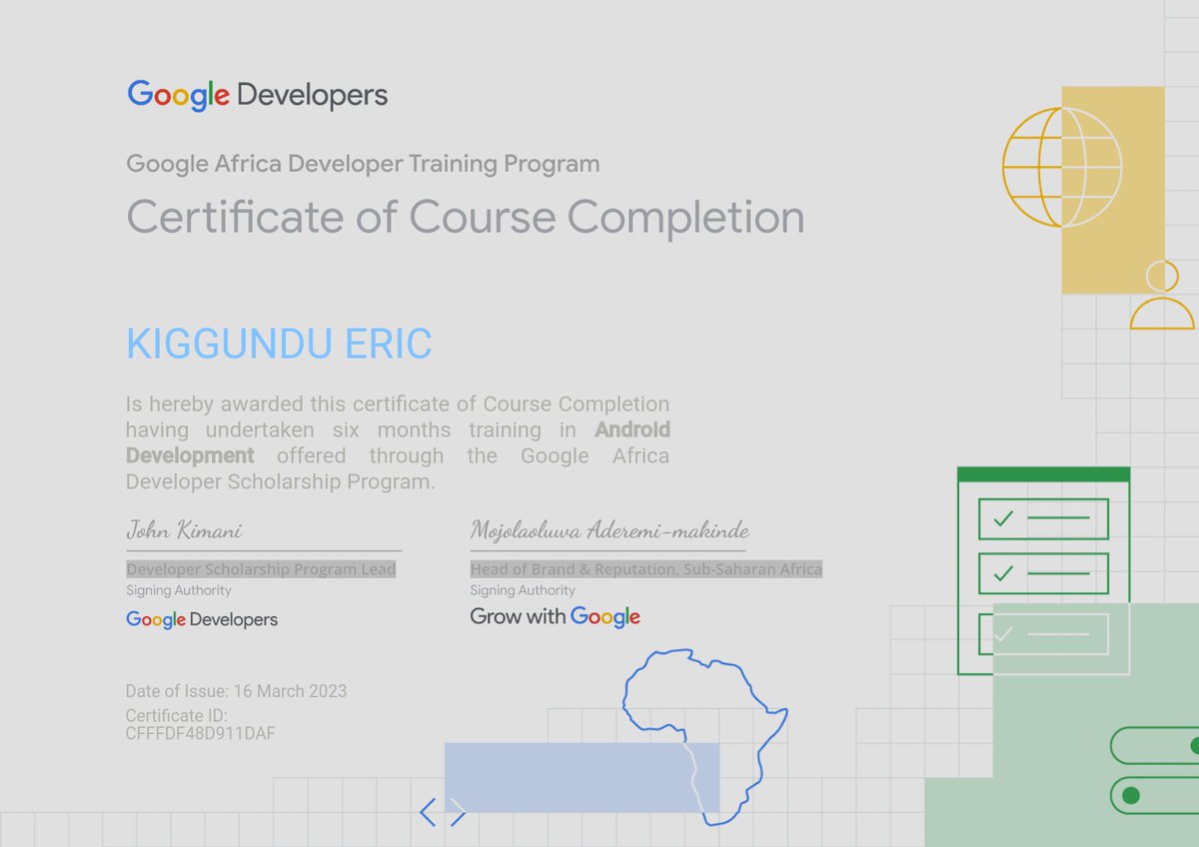1199x847 pixels.
Task: Click the second green checklist checkmark
Action: [x=1003, y=573]
